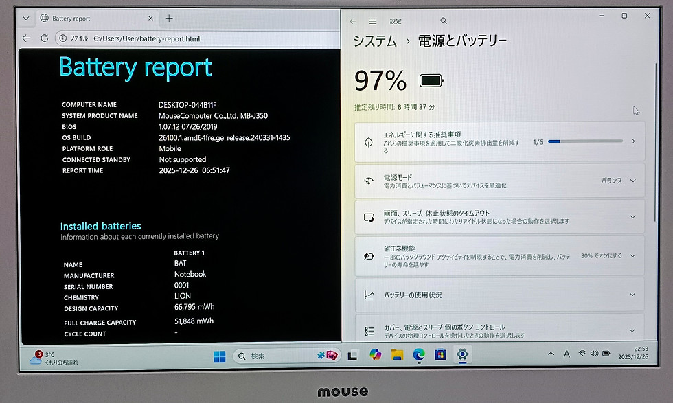This screenshot has height=403, width=673.
Task: Select the chemistry value LION
Action: (183, 296)
